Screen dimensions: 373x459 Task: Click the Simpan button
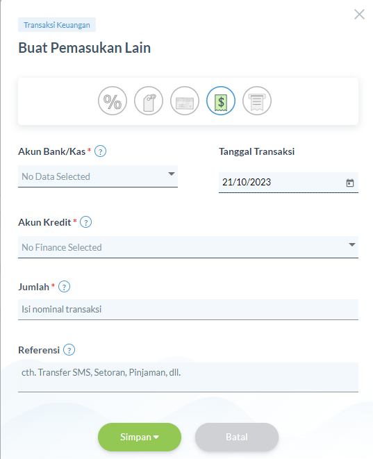tap(140, 437)
